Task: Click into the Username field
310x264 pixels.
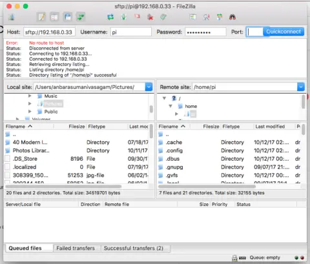Action: 131,32
